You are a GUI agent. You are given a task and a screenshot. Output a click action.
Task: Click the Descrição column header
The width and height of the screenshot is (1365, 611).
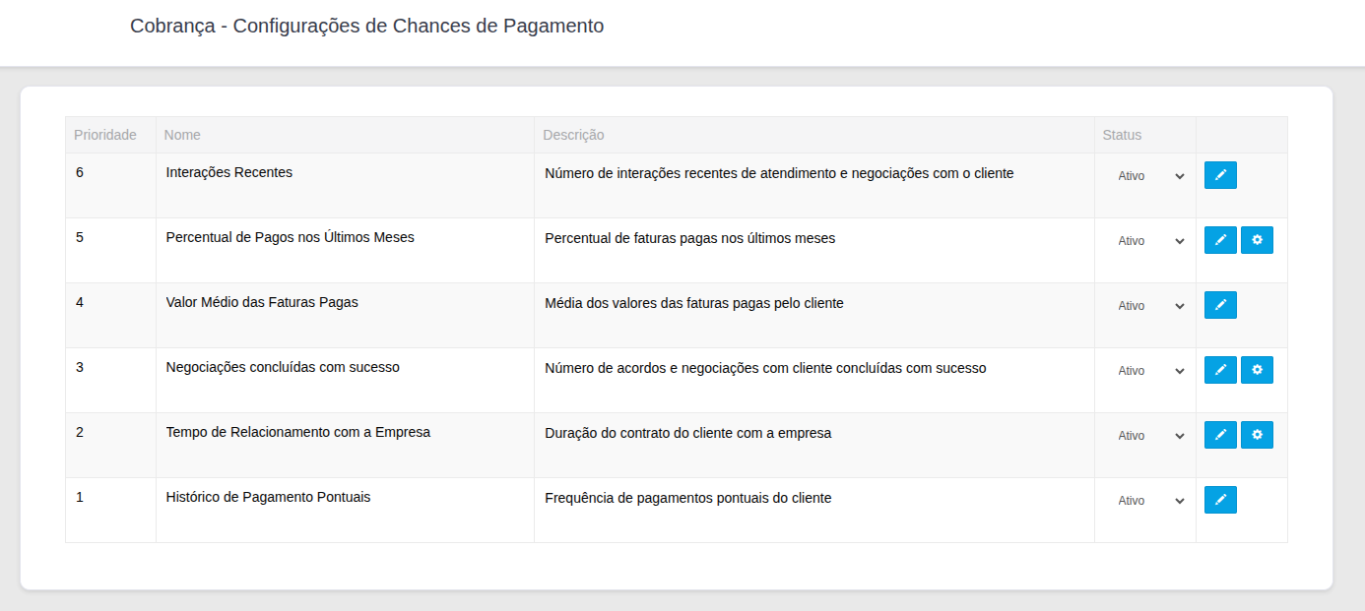[573, 135]
